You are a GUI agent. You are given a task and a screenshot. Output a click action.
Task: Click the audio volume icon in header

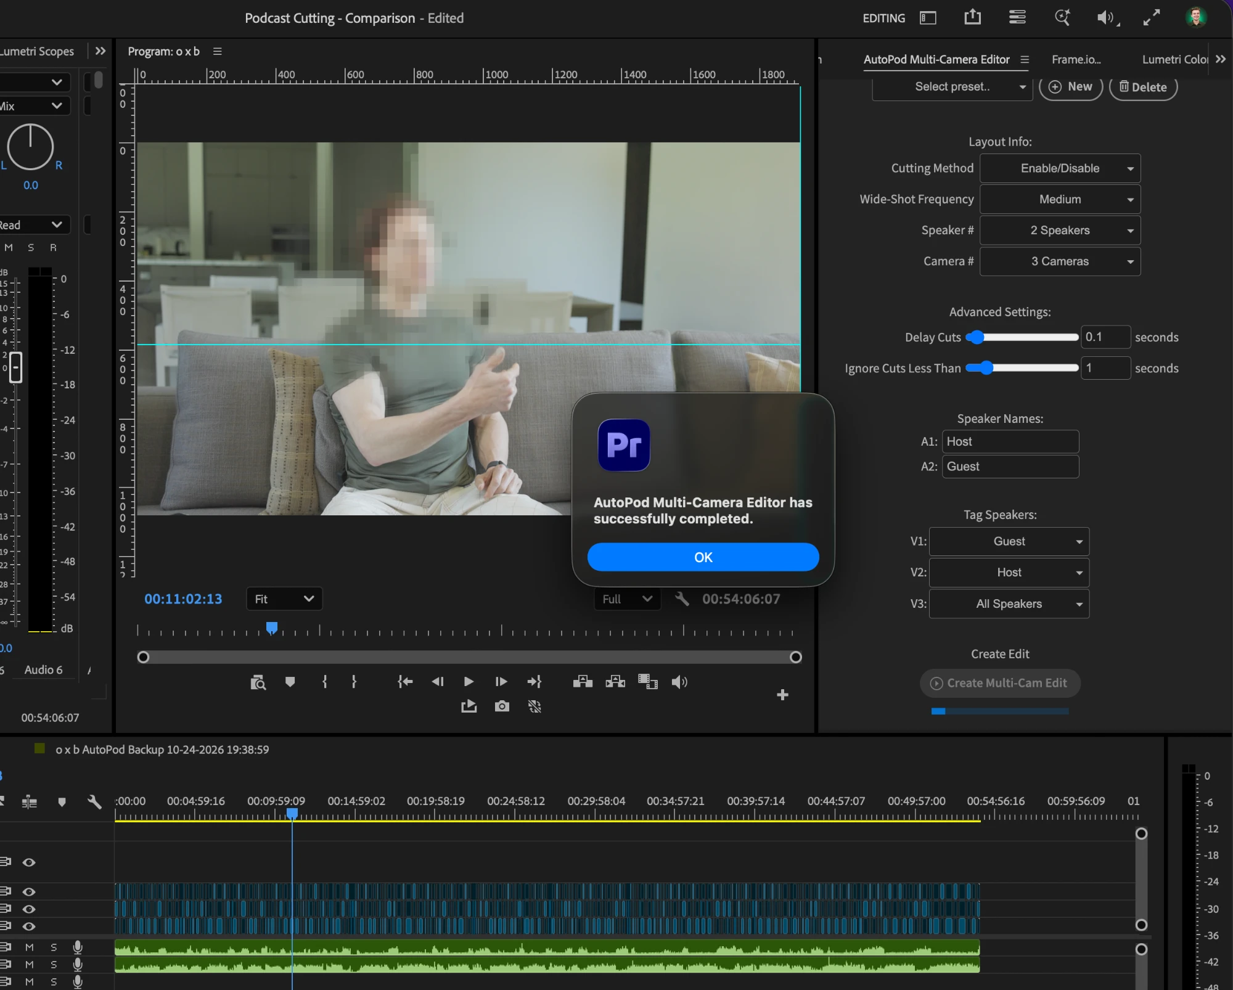tap(1107, 18)
